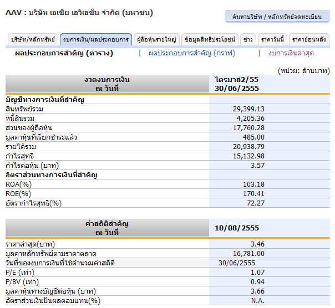Viewport: 335px width, 308px height.
Task: Click the ค่าสถิติสำคัญ ณ วันที่ header
Action: (107, 228)
